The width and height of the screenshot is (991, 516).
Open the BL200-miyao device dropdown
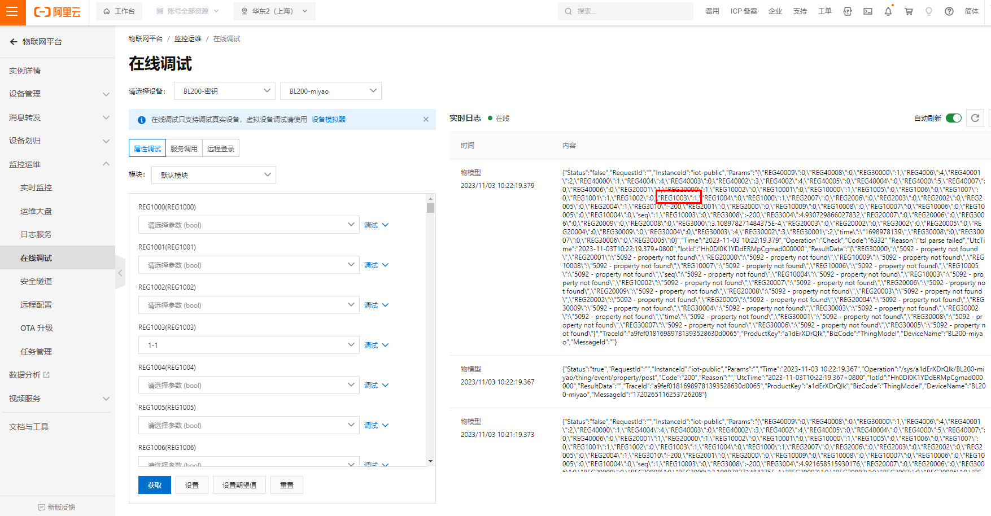pyautogui.click(x=331, y=91)
